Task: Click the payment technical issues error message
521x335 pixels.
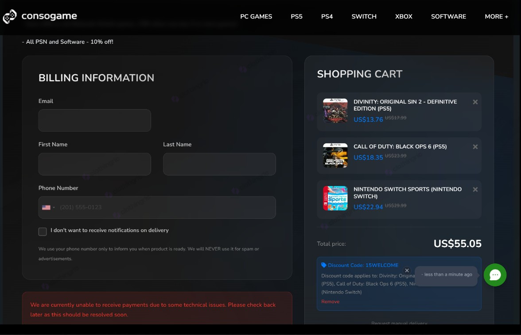Action: (153, 309)
